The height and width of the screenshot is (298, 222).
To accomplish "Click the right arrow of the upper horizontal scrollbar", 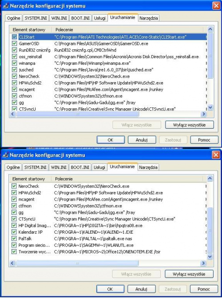I will (203, 114).
